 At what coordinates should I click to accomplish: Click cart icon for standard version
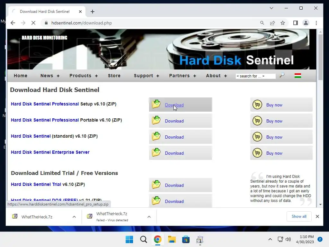(x=257, y=137)
